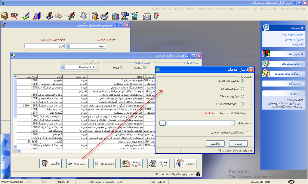Click the quill and inkwell toolbar icon

pos(71,16)
